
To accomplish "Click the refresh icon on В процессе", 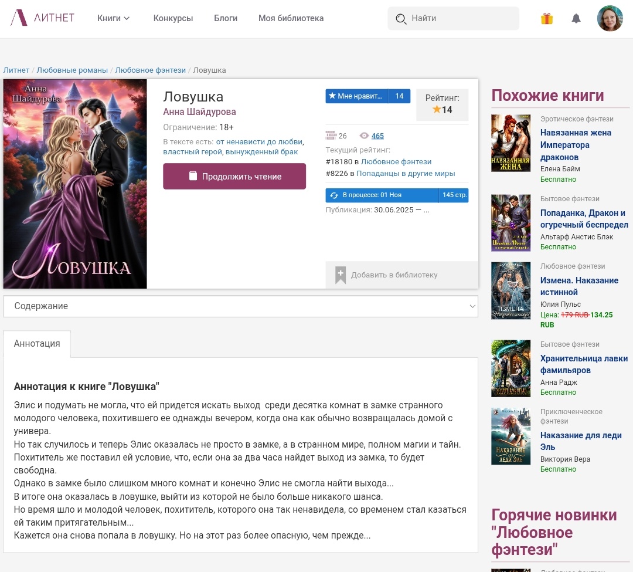I will 334,195.
